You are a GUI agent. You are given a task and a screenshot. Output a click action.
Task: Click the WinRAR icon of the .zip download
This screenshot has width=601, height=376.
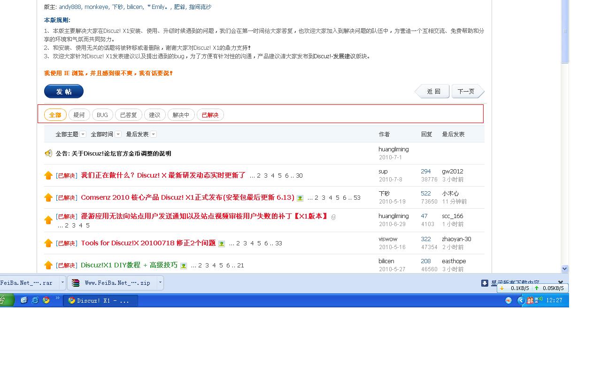click(76, 283)
